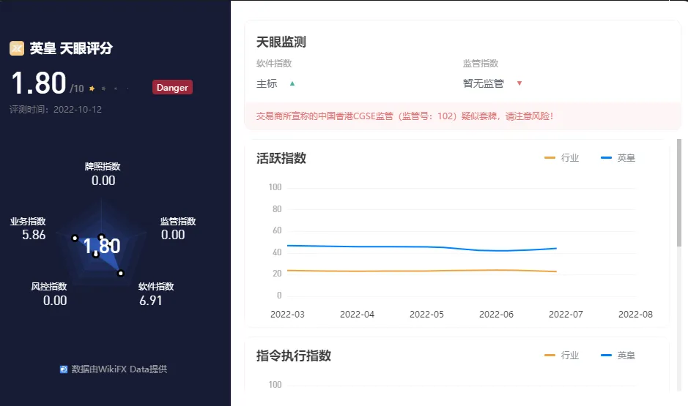Click the 软件指数 label under 天眼监测

coord(274,64)
